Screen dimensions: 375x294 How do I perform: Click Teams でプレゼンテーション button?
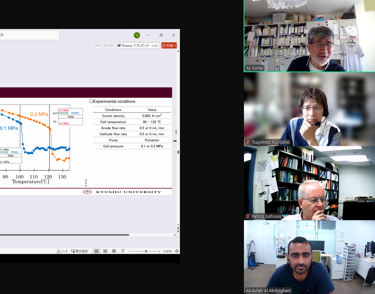(x=138, y=45)
